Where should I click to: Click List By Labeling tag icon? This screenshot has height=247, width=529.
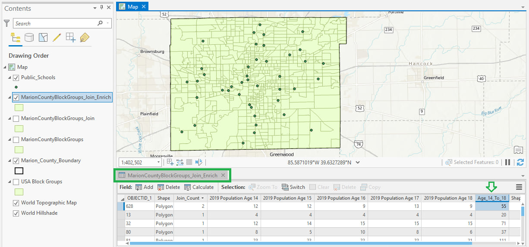click(85, 38)
